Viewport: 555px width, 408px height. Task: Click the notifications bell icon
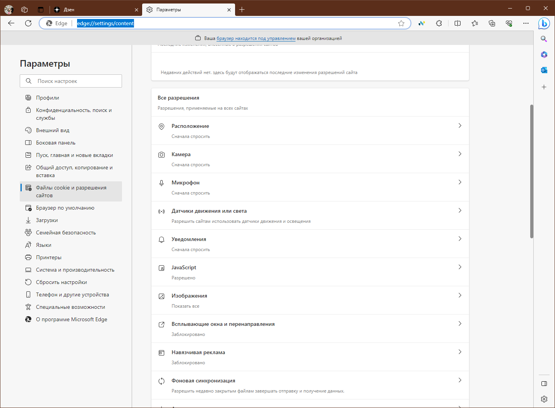tap(162, 239)
